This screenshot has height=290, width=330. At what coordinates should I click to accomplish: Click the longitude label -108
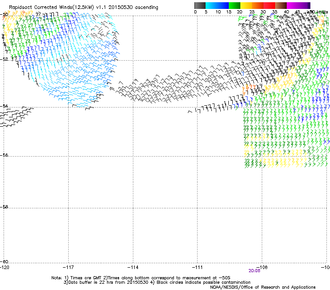point(262,267)
